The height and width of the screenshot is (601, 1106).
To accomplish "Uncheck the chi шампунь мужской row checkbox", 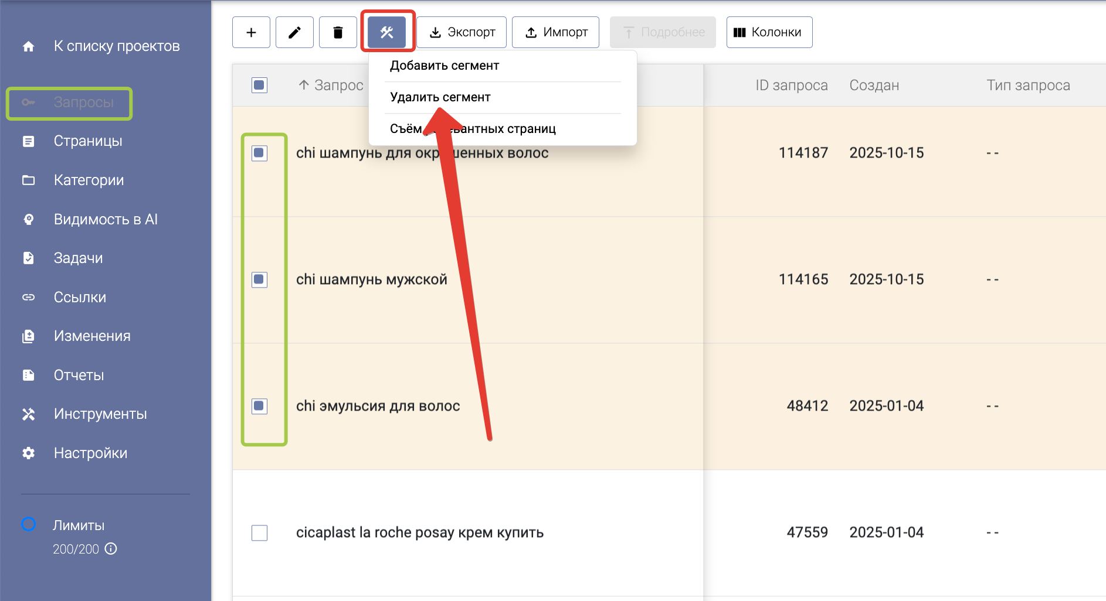I will (x=259, y=279).
